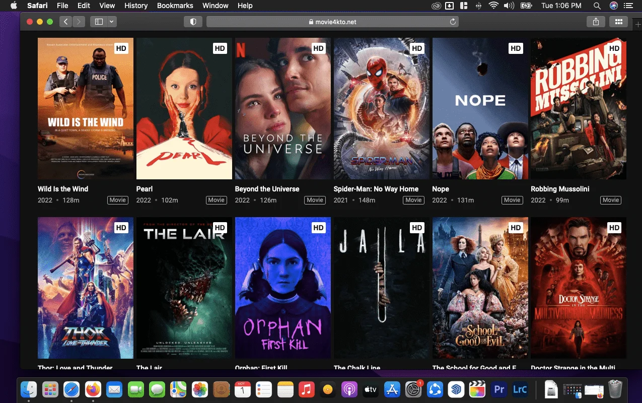642x403 pixels.
Task: Open the Edit menu
Action: 84,6
